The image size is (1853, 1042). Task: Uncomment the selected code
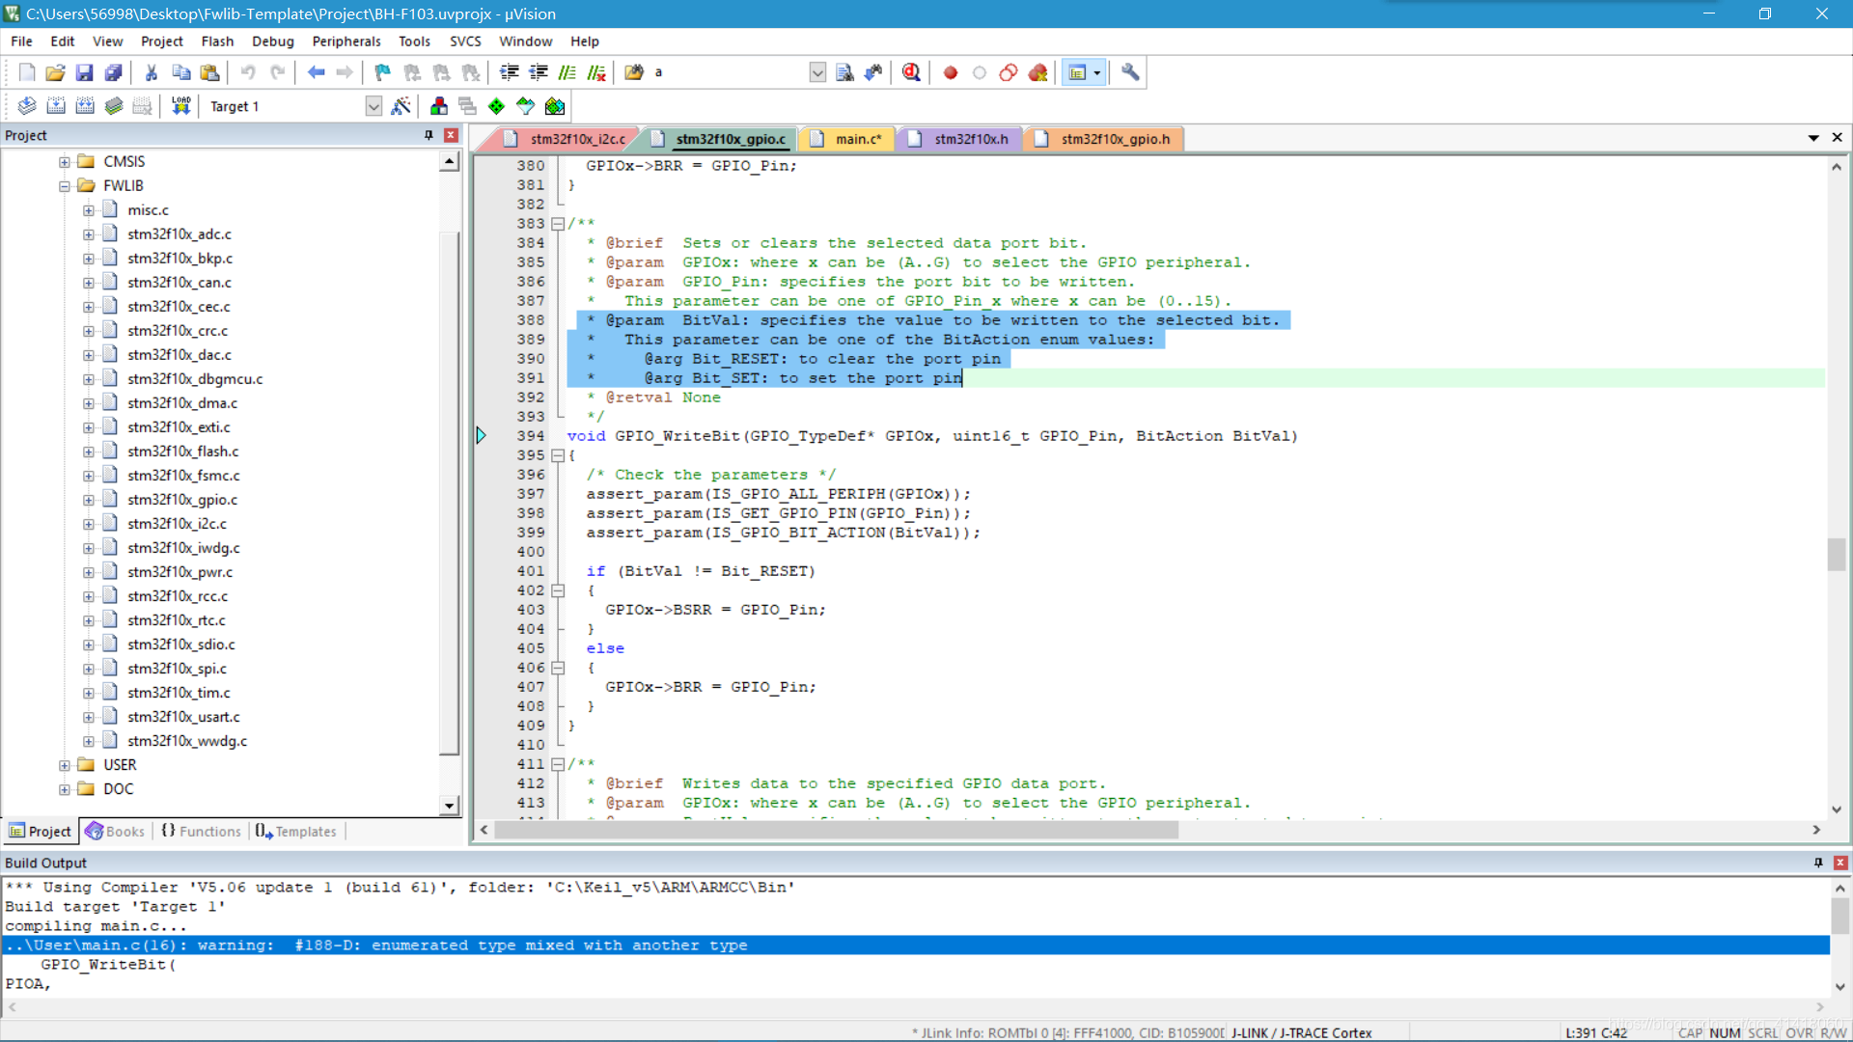click(x=596, y=72)
